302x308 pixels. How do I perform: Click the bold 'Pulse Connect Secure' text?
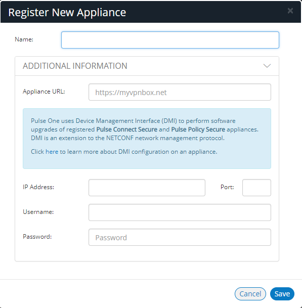pos(127,129)
